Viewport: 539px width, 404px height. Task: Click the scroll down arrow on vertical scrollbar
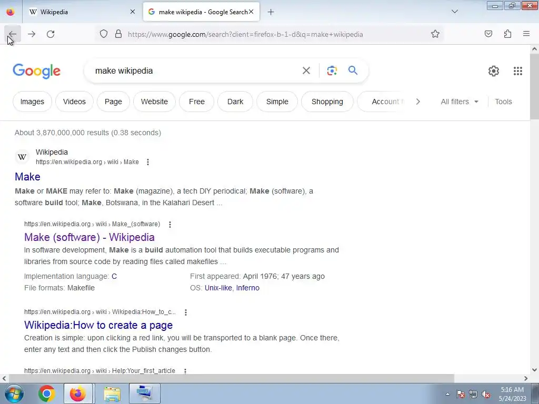click(534, 370)
